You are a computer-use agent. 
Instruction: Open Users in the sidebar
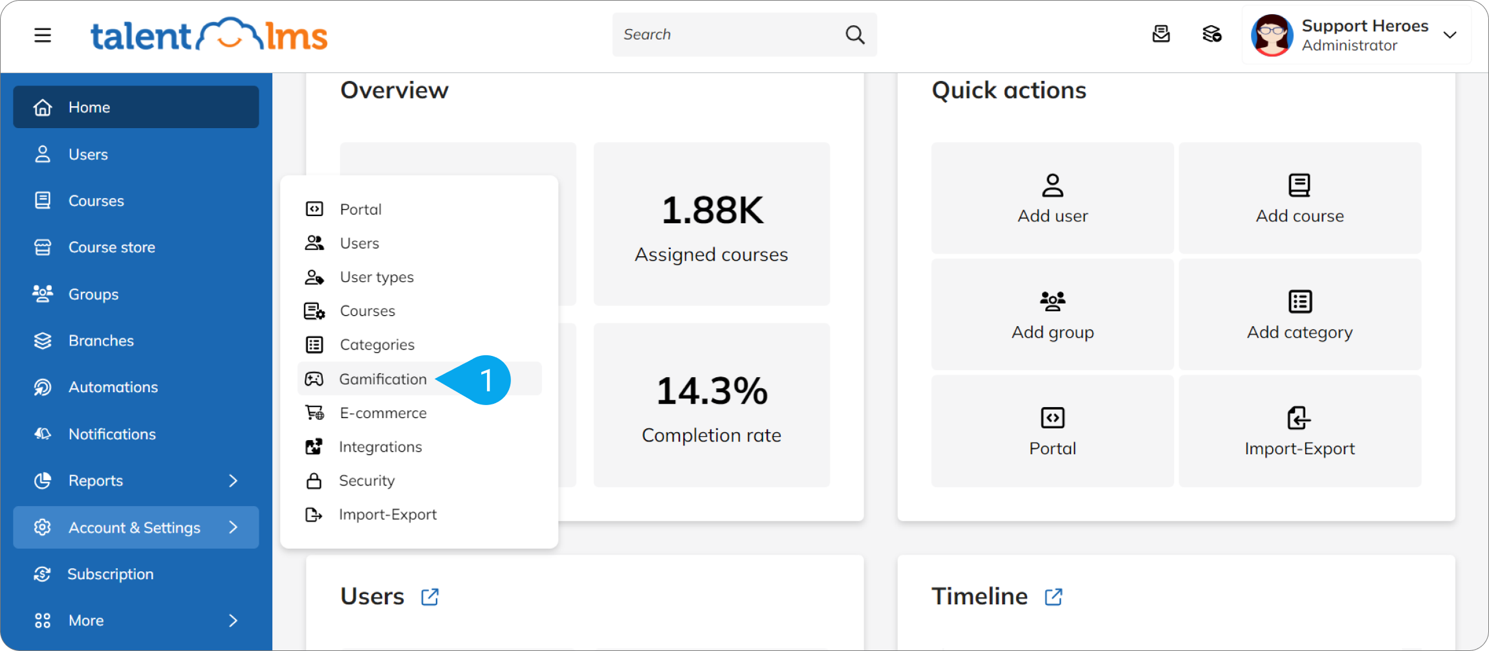(x=136, y=154)
